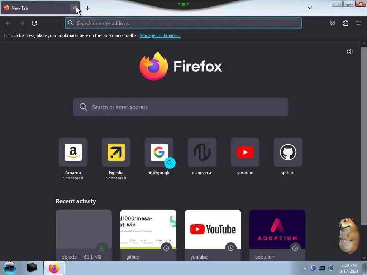This screenshot has height=275, width=367.
Task: Click the center search box magnifier
Action: pos(83,107)
